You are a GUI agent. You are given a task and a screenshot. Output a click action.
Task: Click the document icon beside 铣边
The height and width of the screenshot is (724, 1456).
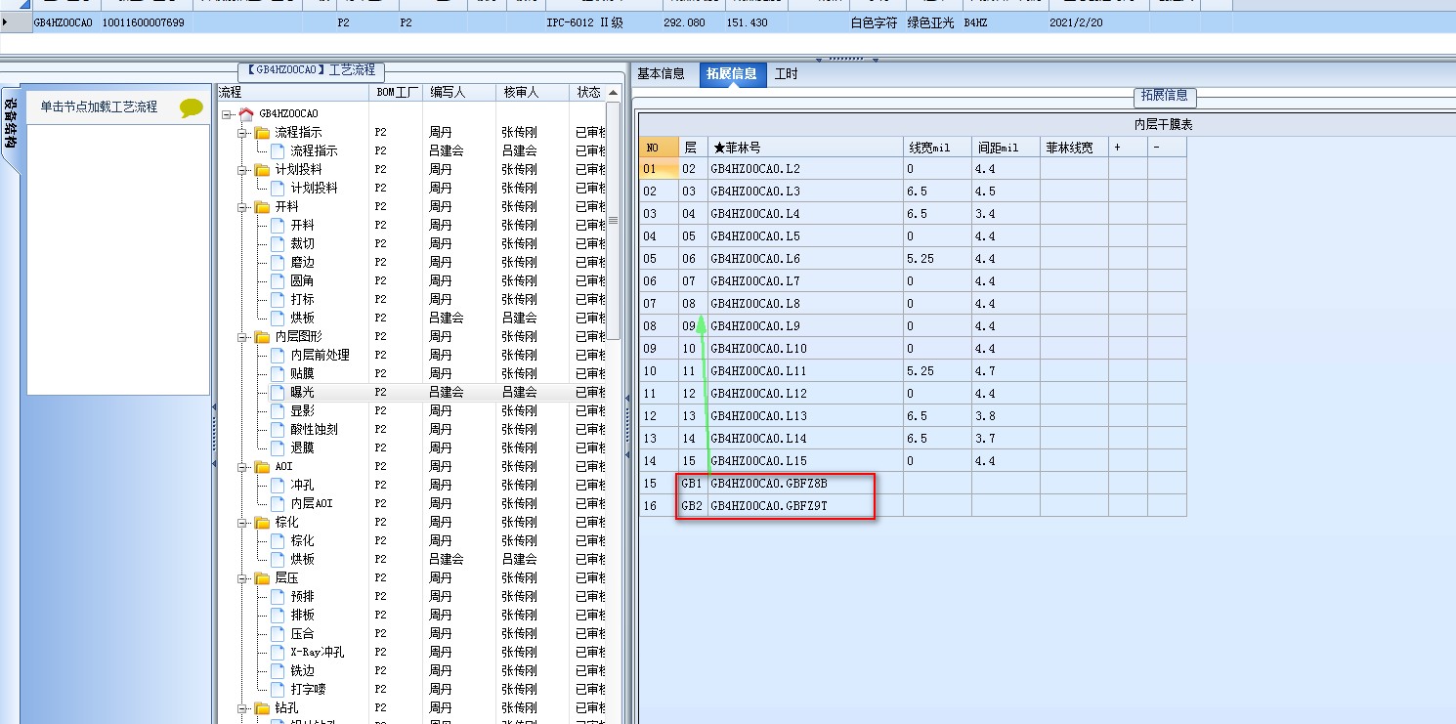[278, 671]
